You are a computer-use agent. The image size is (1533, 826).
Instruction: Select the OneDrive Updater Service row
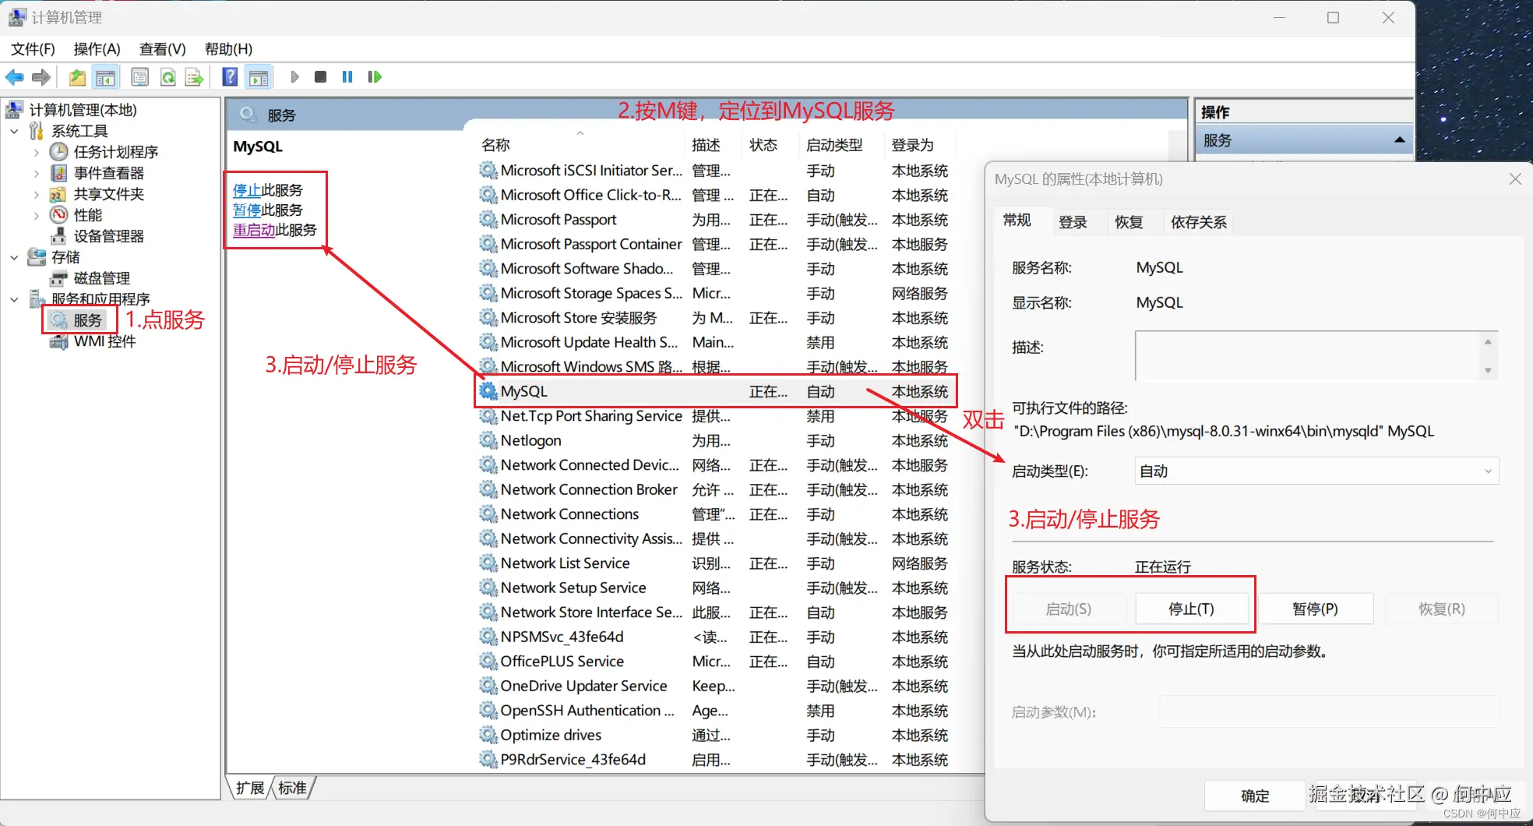tap(715, 686)
